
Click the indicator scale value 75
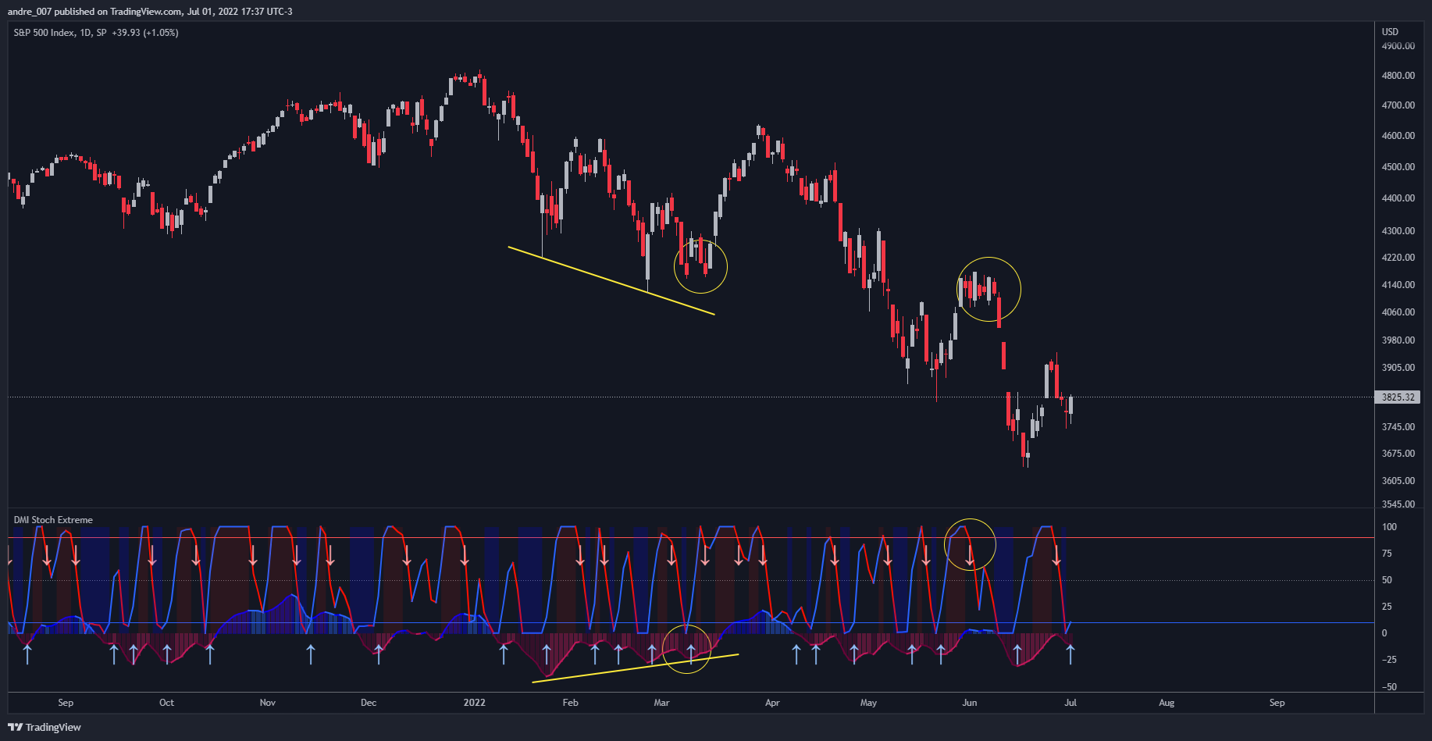coord(1387,554)
